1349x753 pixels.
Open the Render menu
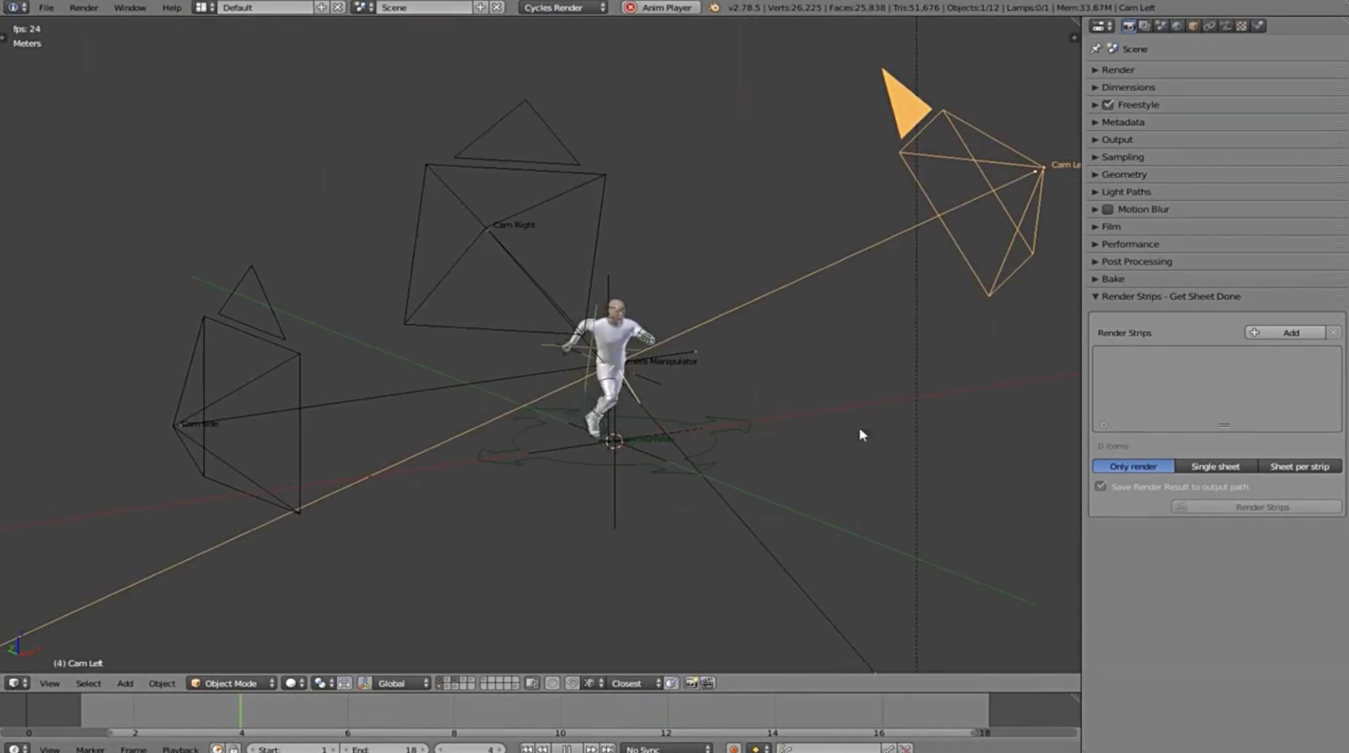[83, 7]
